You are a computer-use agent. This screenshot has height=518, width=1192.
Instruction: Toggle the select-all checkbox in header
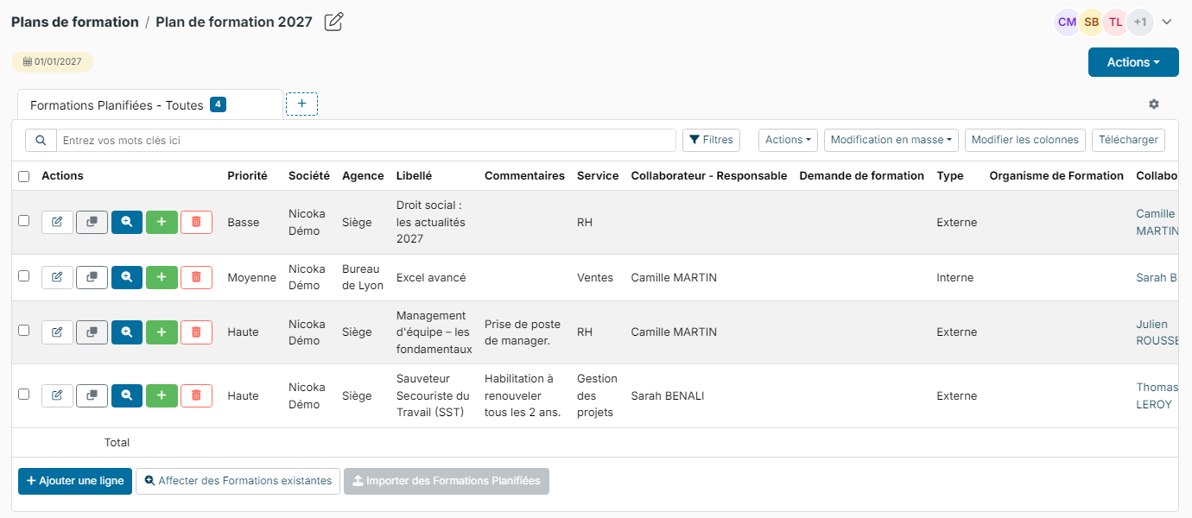24,176
